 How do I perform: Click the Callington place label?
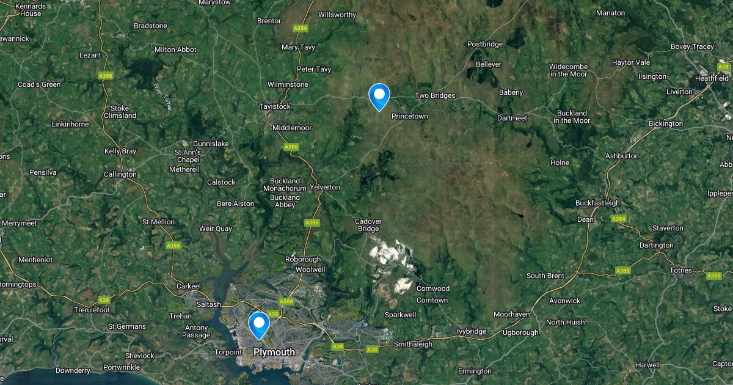pos(120,174)
